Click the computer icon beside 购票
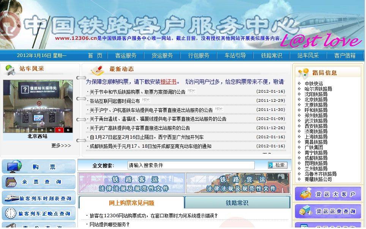Viewport: 366px width, 229px height. pos(14,167)
